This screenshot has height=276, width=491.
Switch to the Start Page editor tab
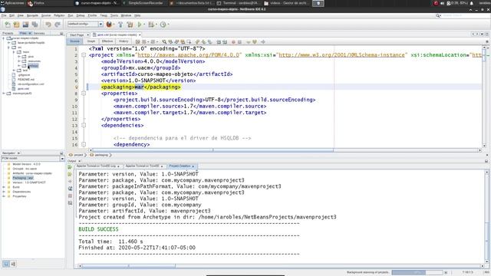(77, 34)
